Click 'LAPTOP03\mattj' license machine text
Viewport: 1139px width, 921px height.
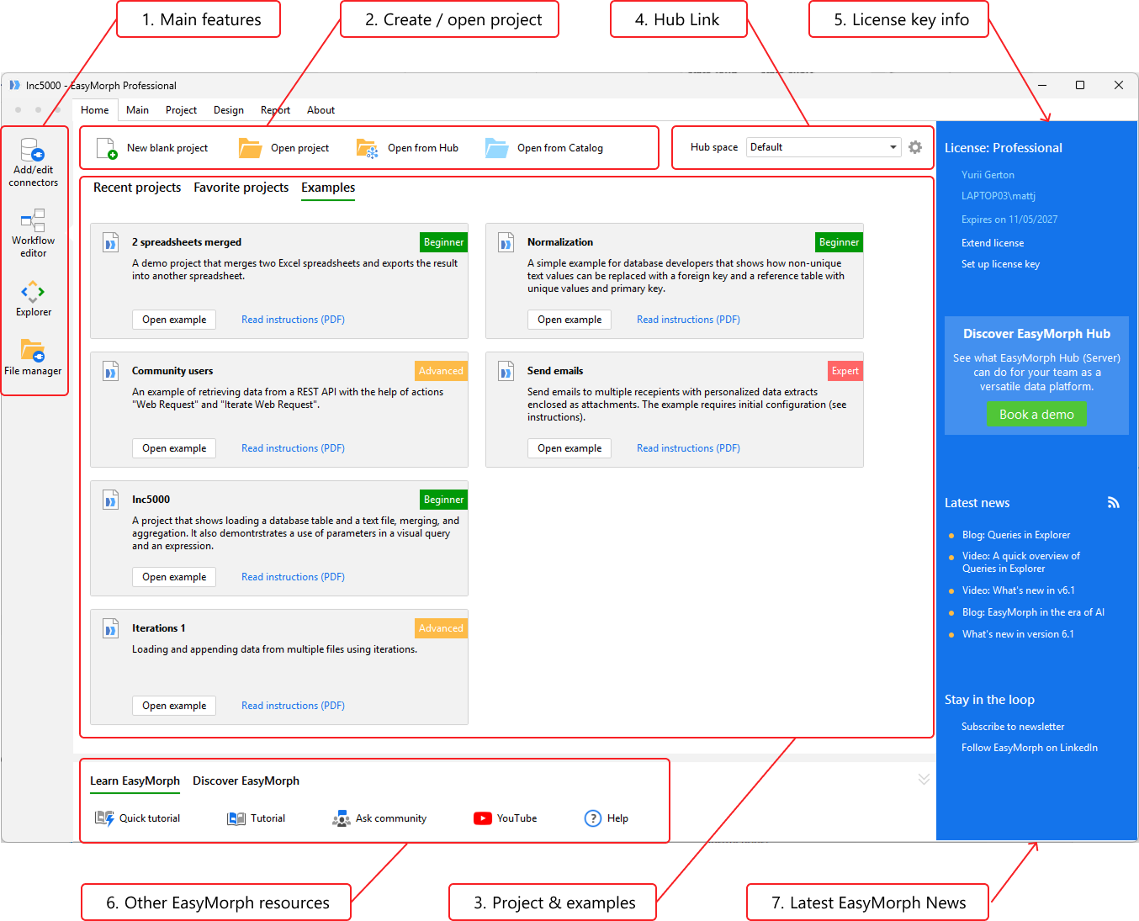(x=999, y=196)
